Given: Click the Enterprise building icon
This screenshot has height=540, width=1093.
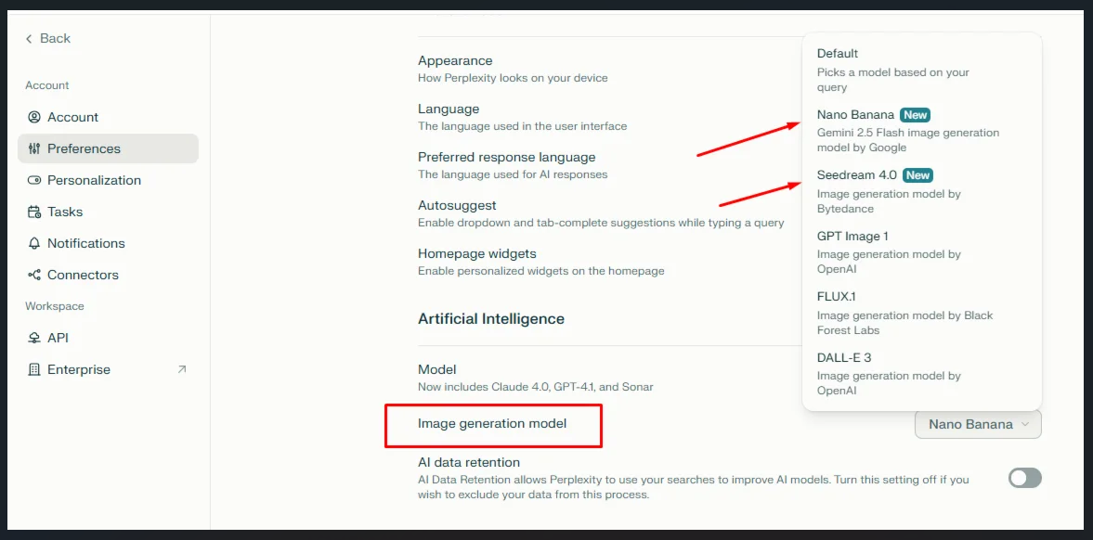Looking at the screenshot, I should 34,369.
